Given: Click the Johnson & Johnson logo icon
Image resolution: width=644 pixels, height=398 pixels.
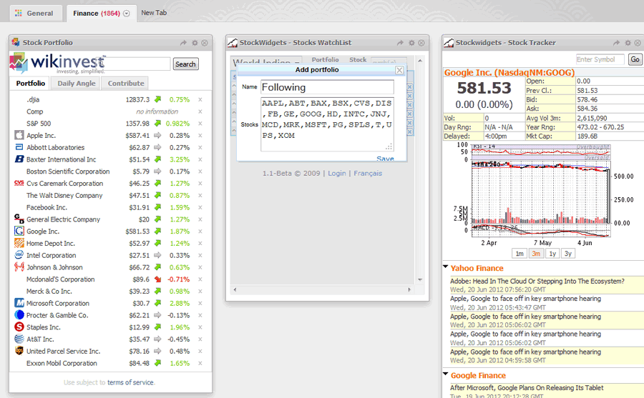Looking at the screenshot, I should tap(19, 267).
